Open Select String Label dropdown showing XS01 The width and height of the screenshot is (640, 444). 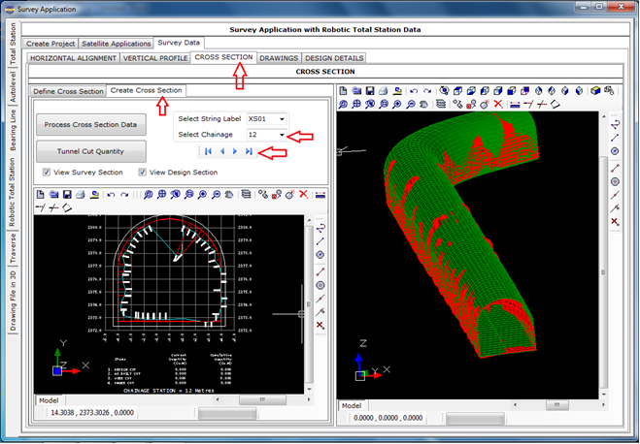pos(266,119)
